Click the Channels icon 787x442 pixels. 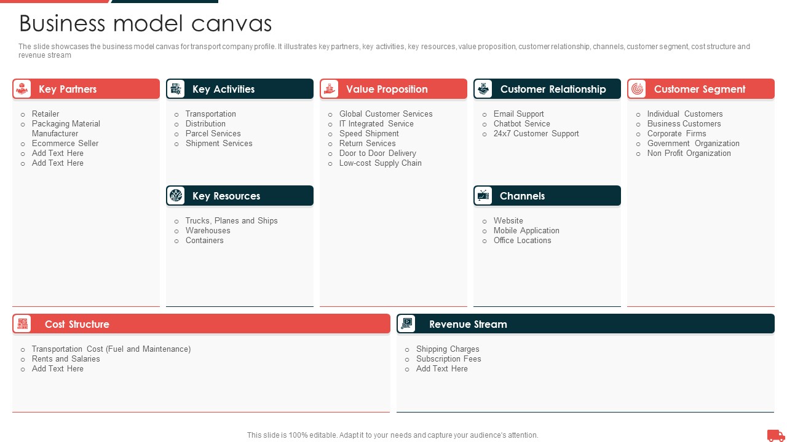coord(484,196)
